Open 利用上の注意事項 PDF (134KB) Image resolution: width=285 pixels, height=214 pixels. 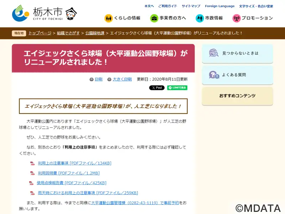74,163
